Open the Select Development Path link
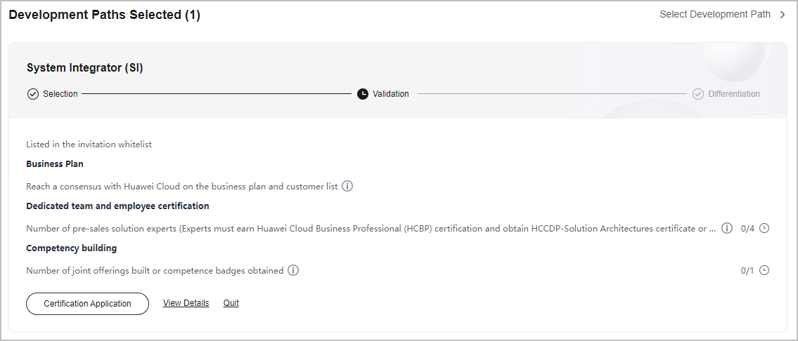The width and height of the screenshot is (798, 341). click(715, 15)
